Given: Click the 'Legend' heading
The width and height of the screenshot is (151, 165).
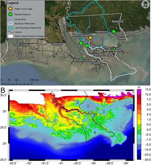Looking at the screenshot, I should (13, 3).
